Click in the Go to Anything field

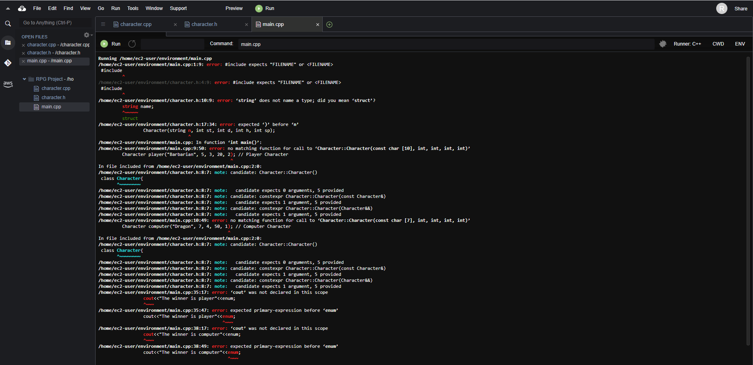(55, 23)
